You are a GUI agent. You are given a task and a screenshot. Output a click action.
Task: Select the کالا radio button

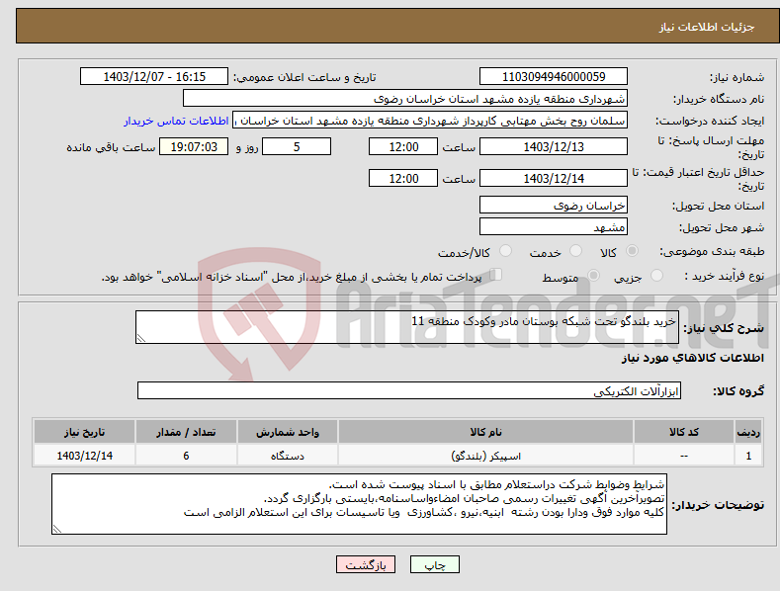tap(632, 251)
